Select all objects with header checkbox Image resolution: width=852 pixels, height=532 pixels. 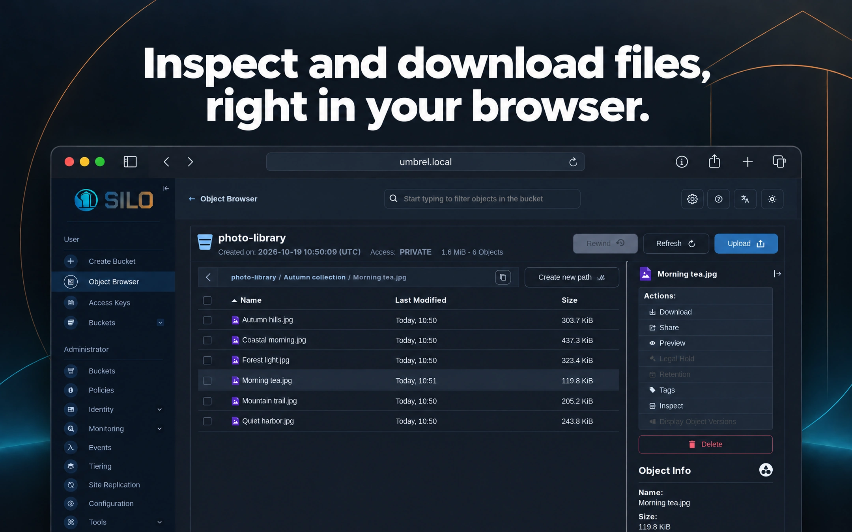coord(207,300)
